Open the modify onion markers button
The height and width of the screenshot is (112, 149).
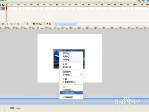pyautogui.click(x=21, y=24)
